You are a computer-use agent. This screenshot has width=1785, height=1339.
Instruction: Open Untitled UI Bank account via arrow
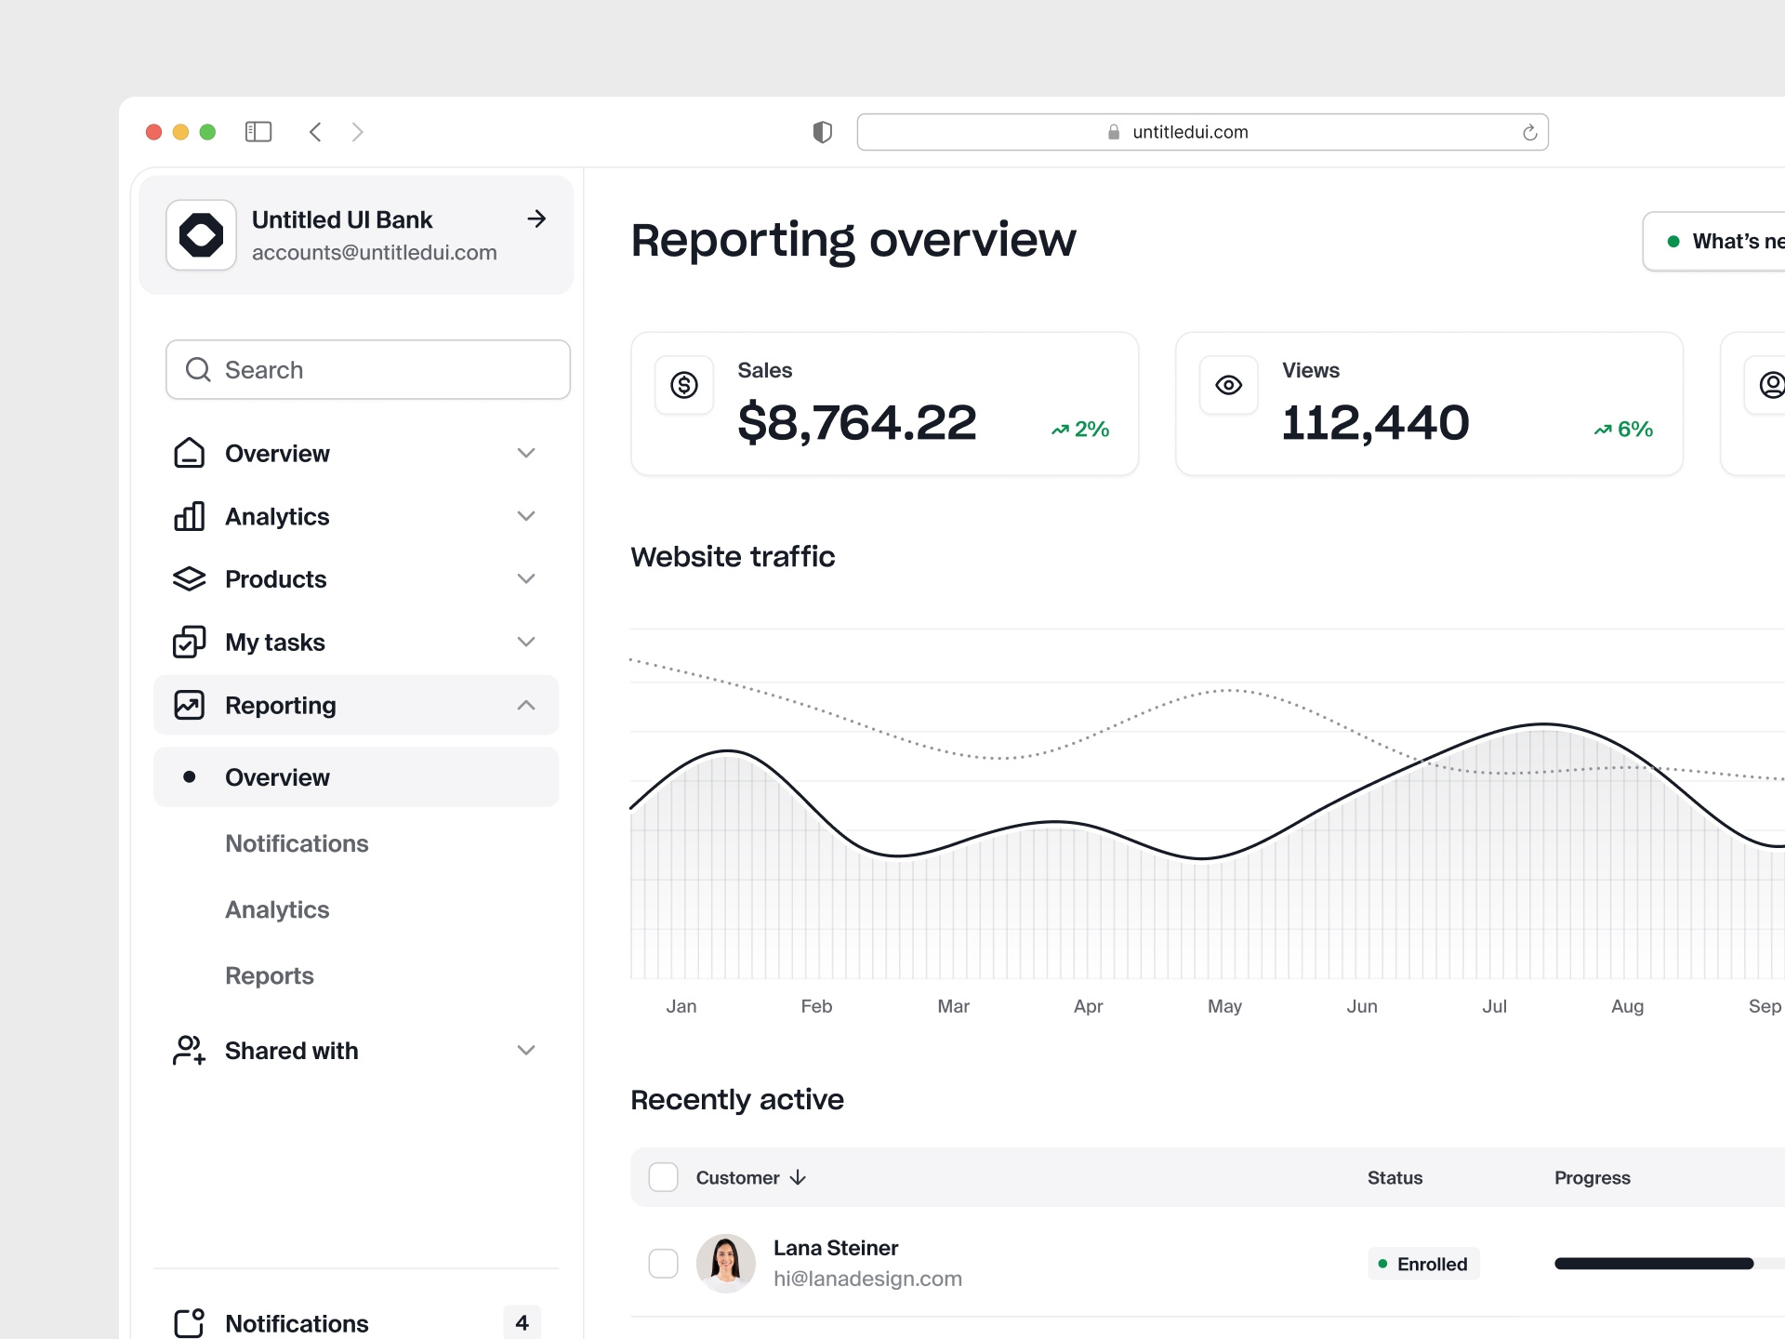click(x=536, y=219)
